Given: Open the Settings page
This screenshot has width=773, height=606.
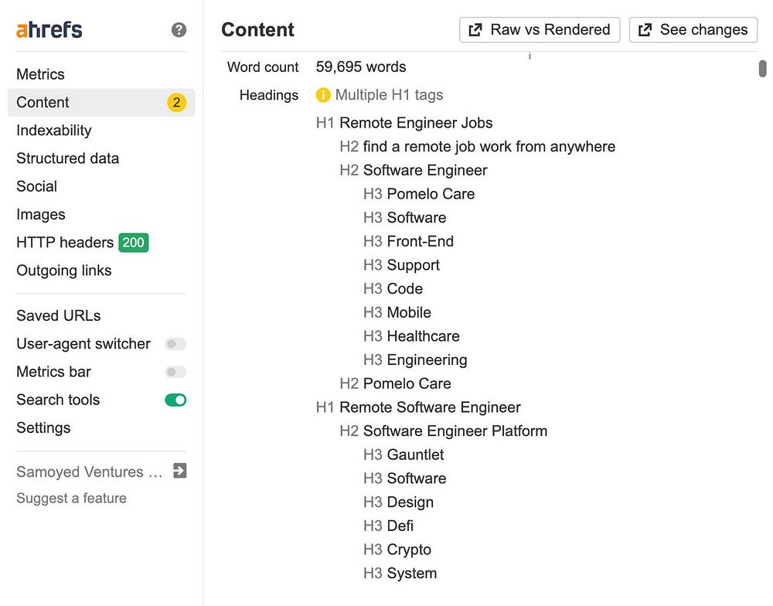Looking at the screenshot, I should pos(43,427).
